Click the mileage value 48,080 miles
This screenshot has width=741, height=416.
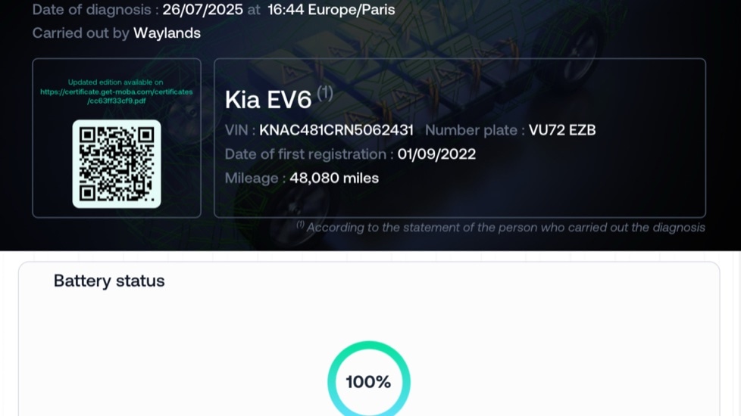coord(334,178)
